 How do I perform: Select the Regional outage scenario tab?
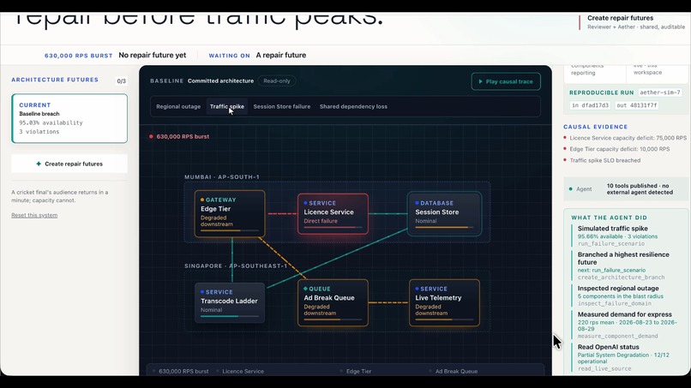[x=178, y=106]
